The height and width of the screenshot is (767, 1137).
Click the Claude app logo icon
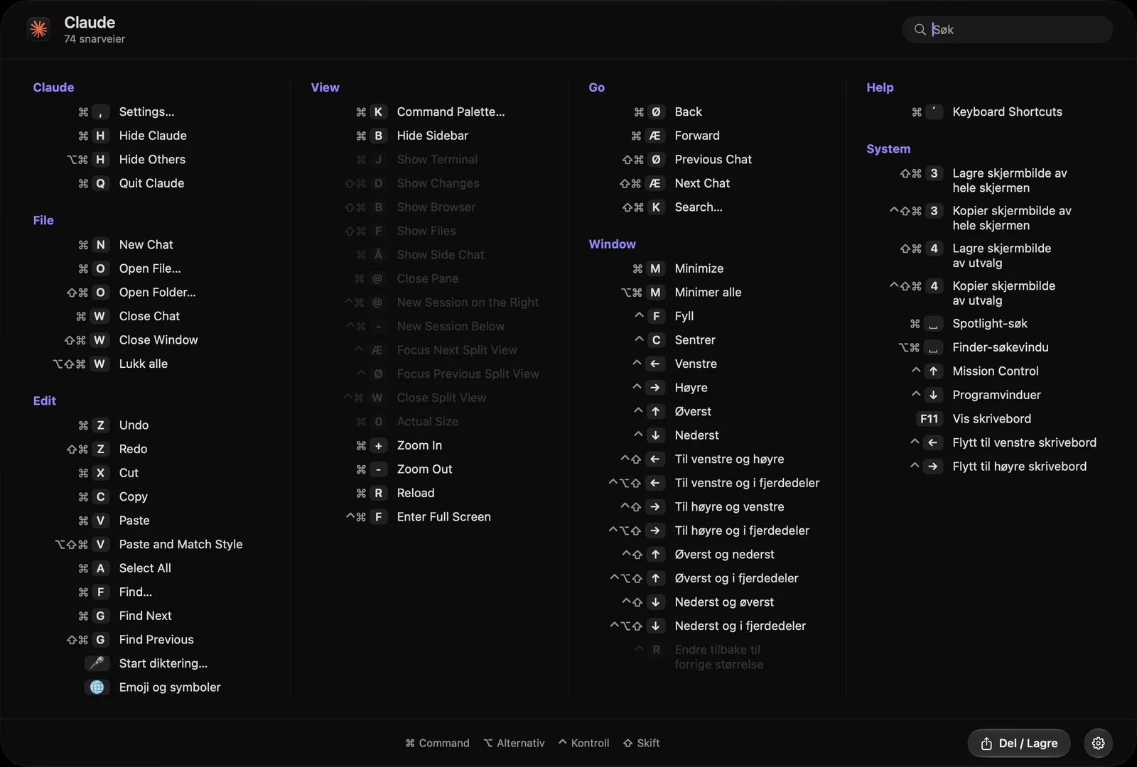point(38,29)
